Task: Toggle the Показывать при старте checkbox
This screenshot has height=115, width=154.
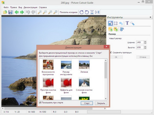Action: pyautogui.click(x=40, y=103)
